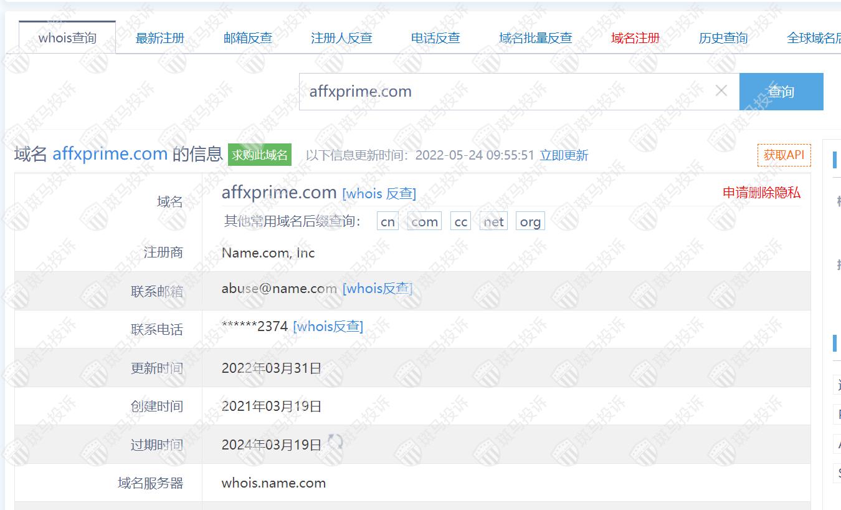
Task: Click 申请删除隐私 link
Action: click(x=761, y=193)
